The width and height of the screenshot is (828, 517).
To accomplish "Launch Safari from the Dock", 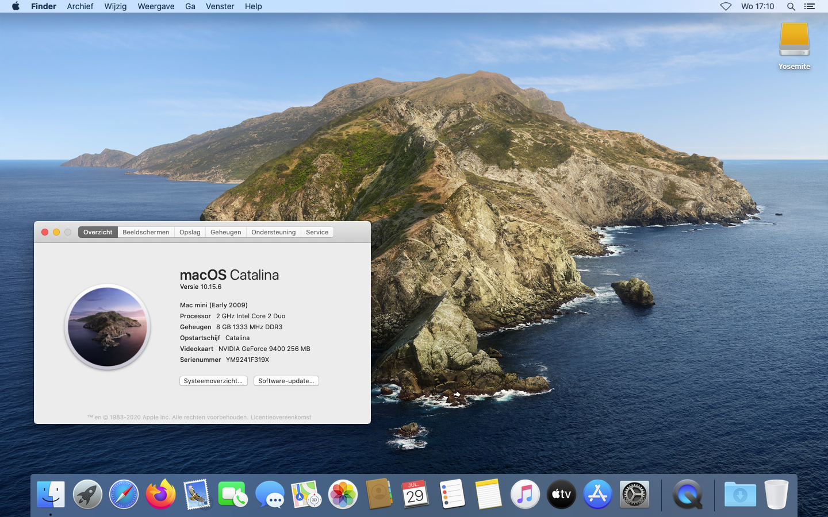I will pyautogui.click(x=124, y=494).
